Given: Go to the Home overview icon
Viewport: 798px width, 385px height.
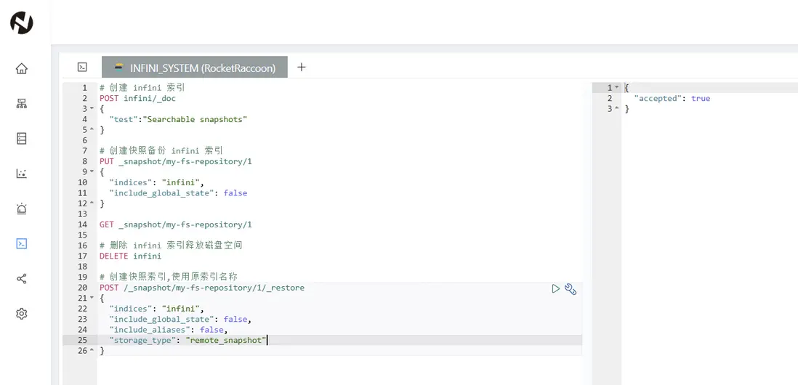Looking at the screenshot, I should (22, 69).
